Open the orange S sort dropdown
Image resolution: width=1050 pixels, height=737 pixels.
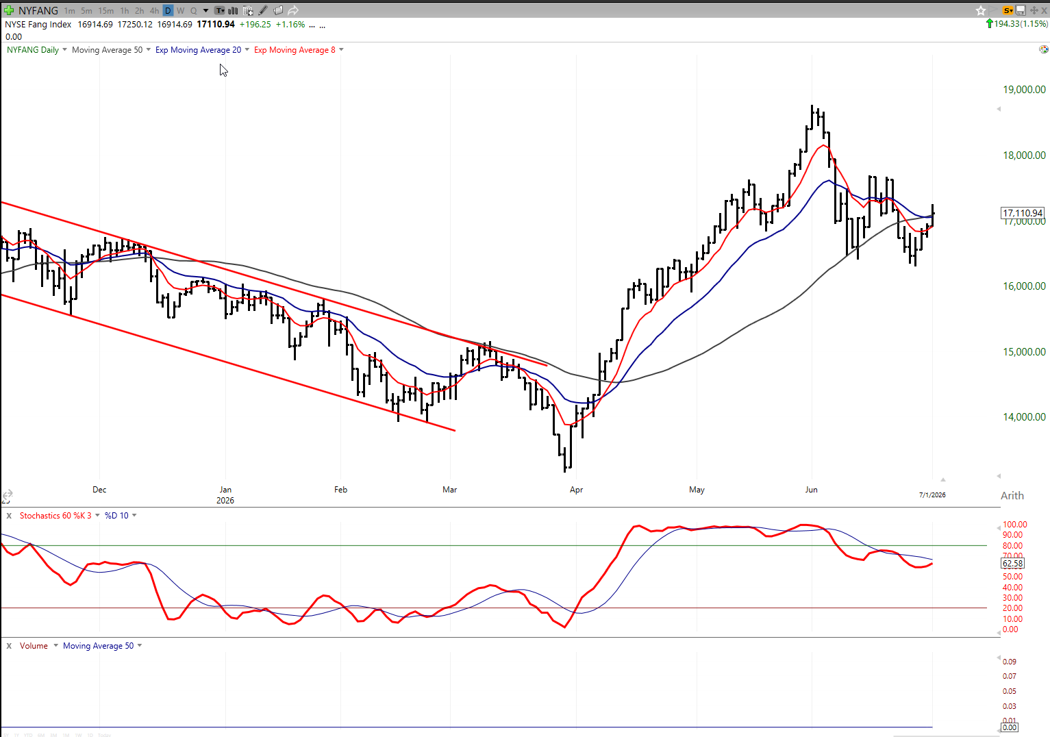click(1008, 10)
